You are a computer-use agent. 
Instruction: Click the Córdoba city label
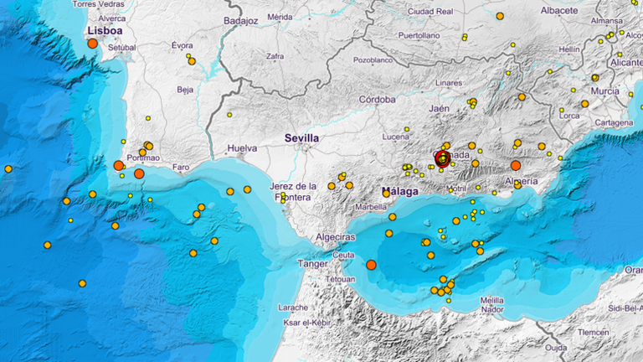(x=378, y=100)
